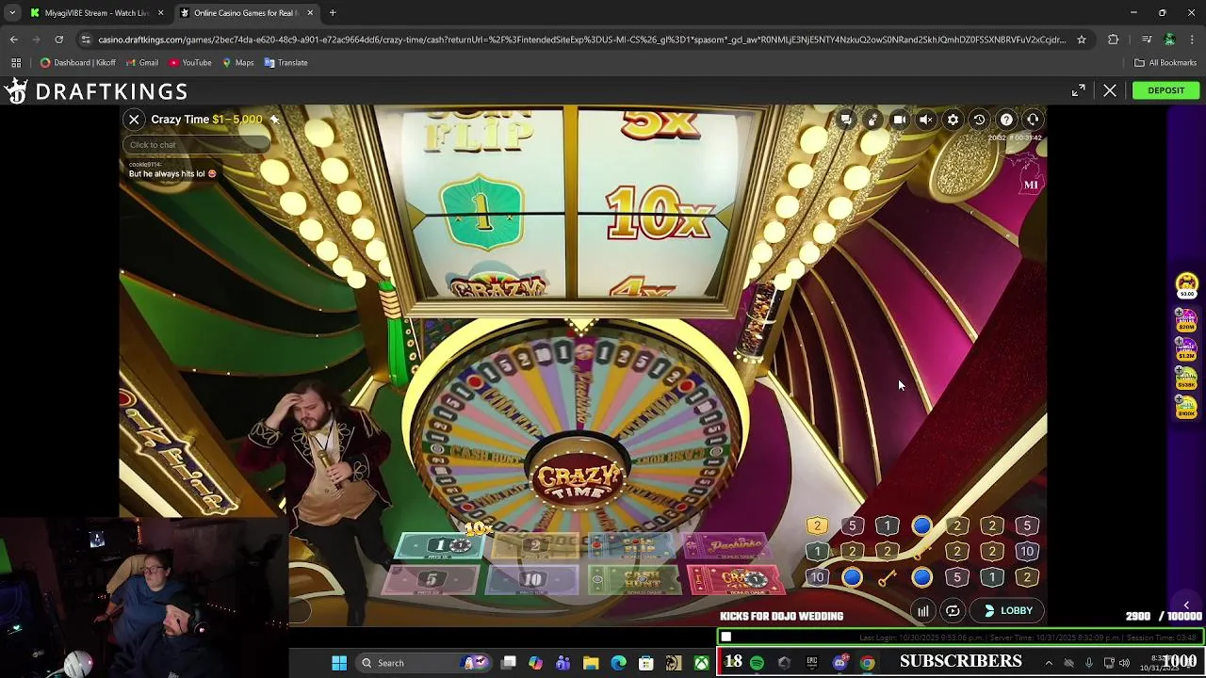Show hidden system tray icons
Image resolution: width=1206 pixels, height=678 pixels.
[x=1049, y=663]
